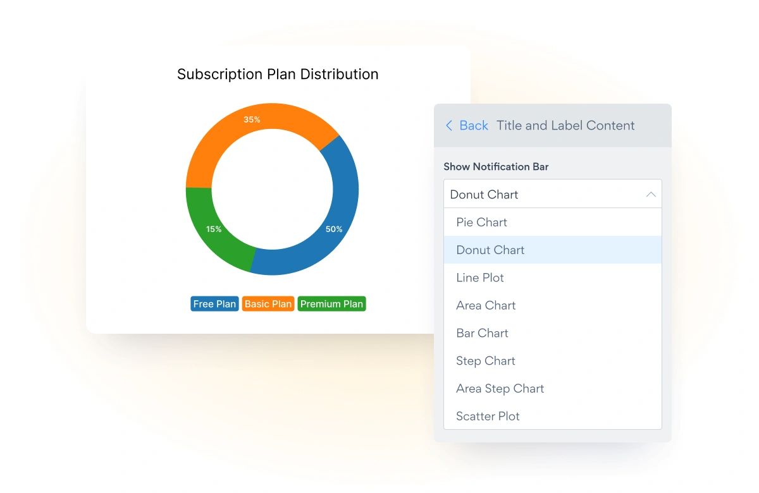Image resolution: width=759 pixels, height=493 pixels.
Task: Click the back arrow chevron icon
Action: pos(449,126)
